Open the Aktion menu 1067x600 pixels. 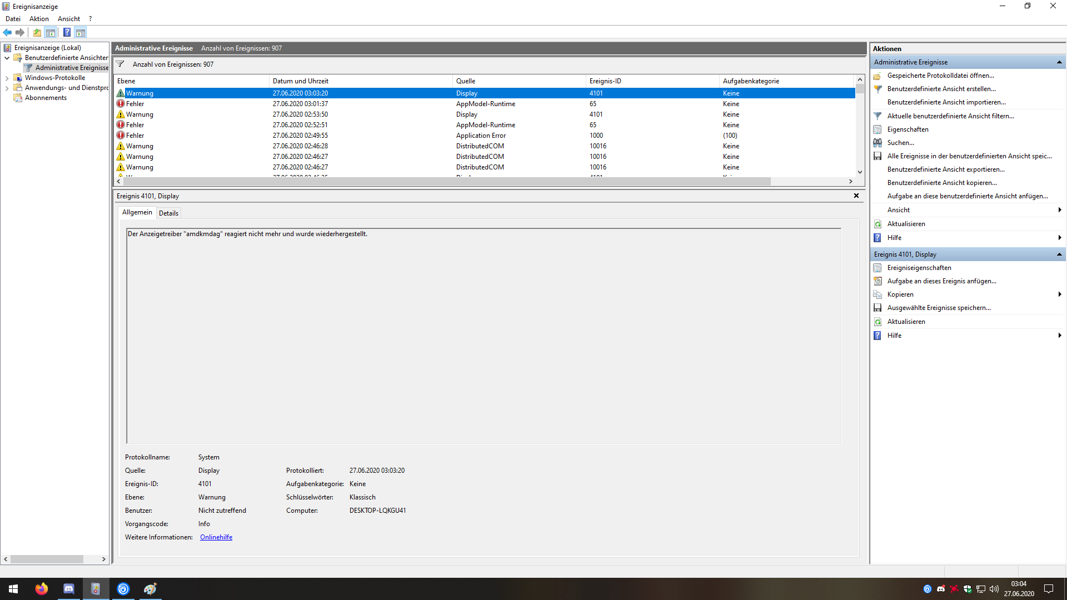click(x=39, y=19)
